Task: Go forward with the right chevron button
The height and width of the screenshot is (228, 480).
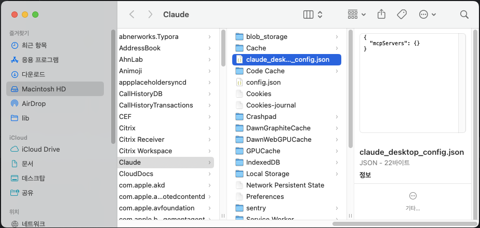Action: coord(150,15)
